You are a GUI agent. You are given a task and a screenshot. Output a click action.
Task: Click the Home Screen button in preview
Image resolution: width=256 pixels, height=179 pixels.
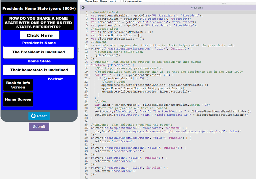(x=18, y=99)
